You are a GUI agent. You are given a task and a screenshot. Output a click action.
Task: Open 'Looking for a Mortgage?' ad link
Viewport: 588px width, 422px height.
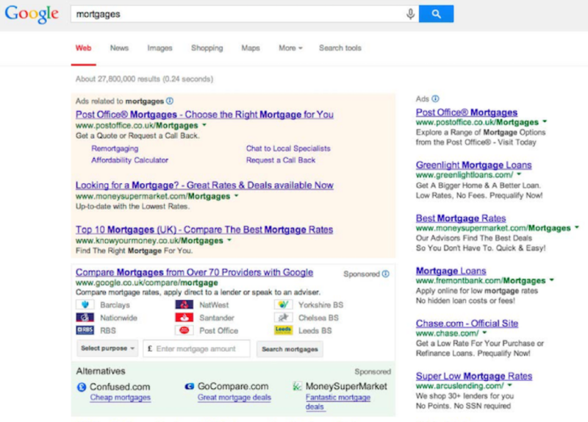(x=204, y=185)
